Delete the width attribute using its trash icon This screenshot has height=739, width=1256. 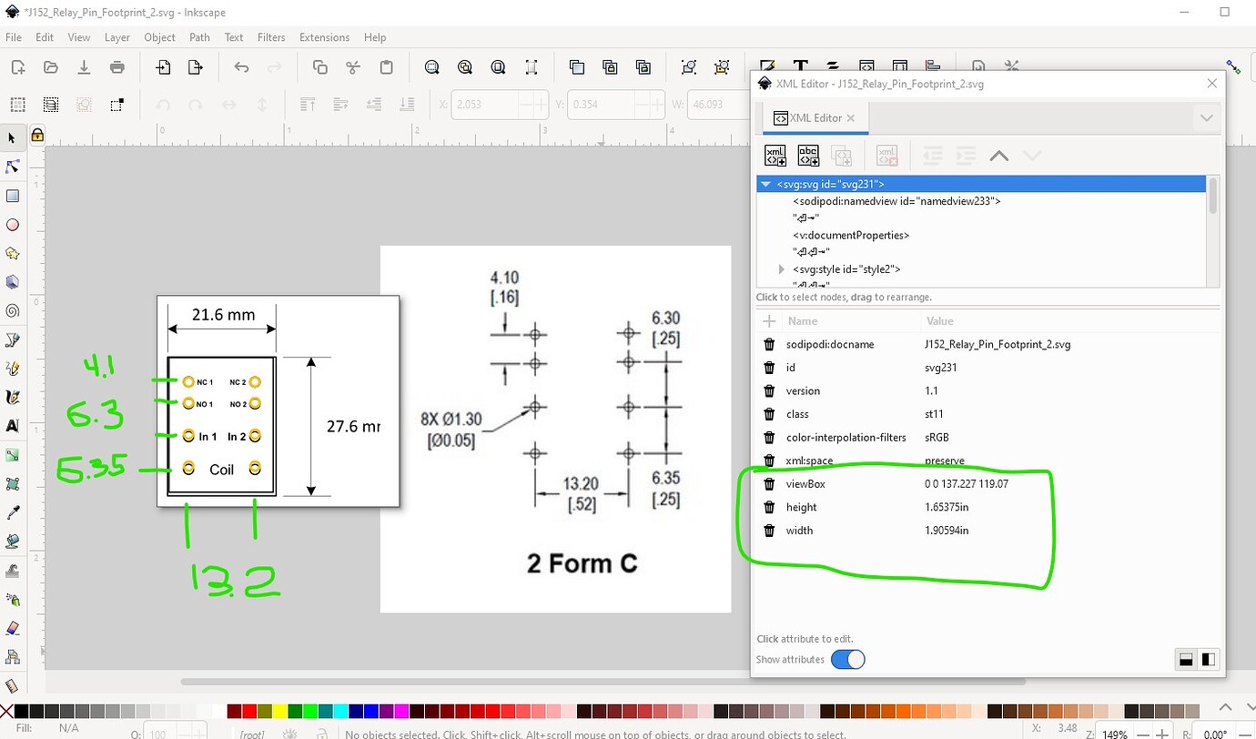click(x=770, y=530)
